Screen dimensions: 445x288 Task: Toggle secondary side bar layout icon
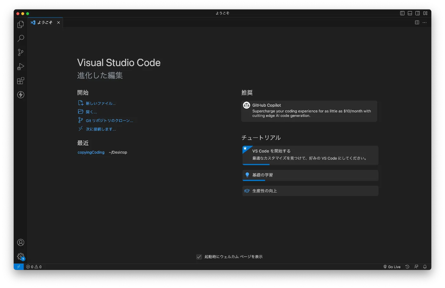tap(418, 13)
